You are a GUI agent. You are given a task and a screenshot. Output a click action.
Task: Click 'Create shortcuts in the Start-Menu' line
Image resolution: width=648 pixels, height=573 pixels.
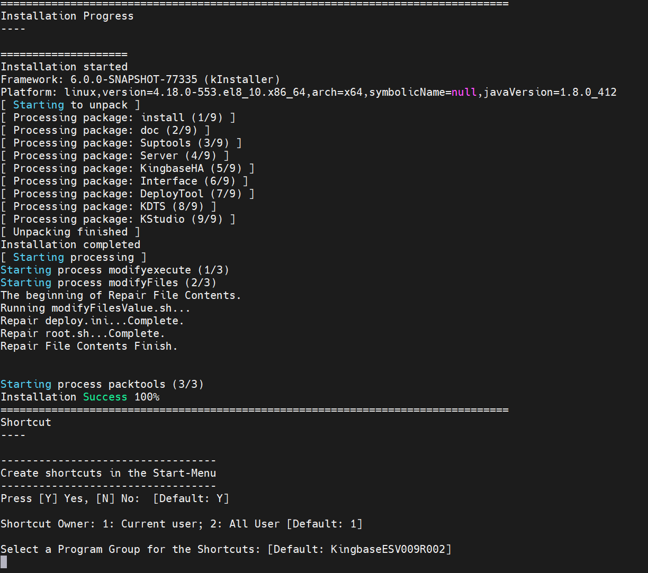click(x=109, y=473)
